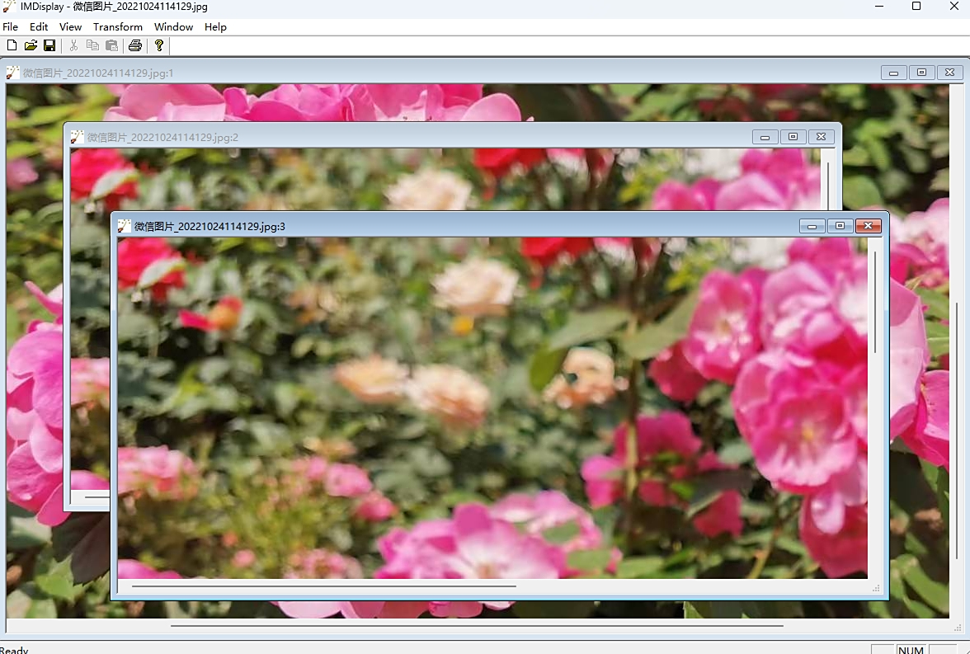Open the View menu
Image resolution: width=970 pixels, height=654 pixels.
click(x=70, y=27)
